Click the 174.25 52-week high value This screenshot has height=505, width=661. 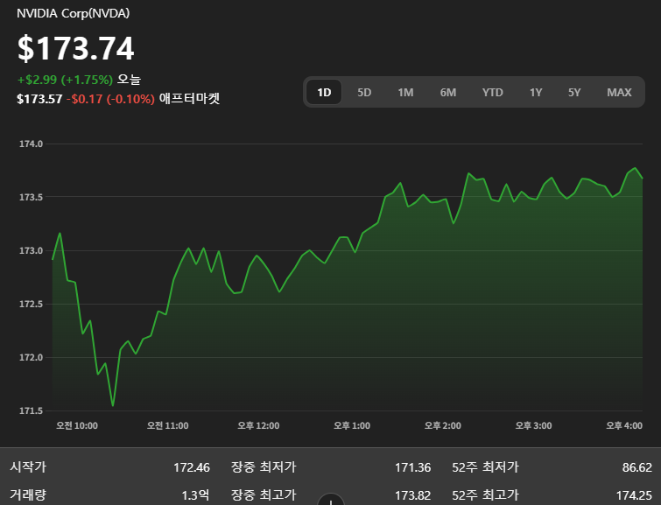pyautogui.click(x=634, y=495)
